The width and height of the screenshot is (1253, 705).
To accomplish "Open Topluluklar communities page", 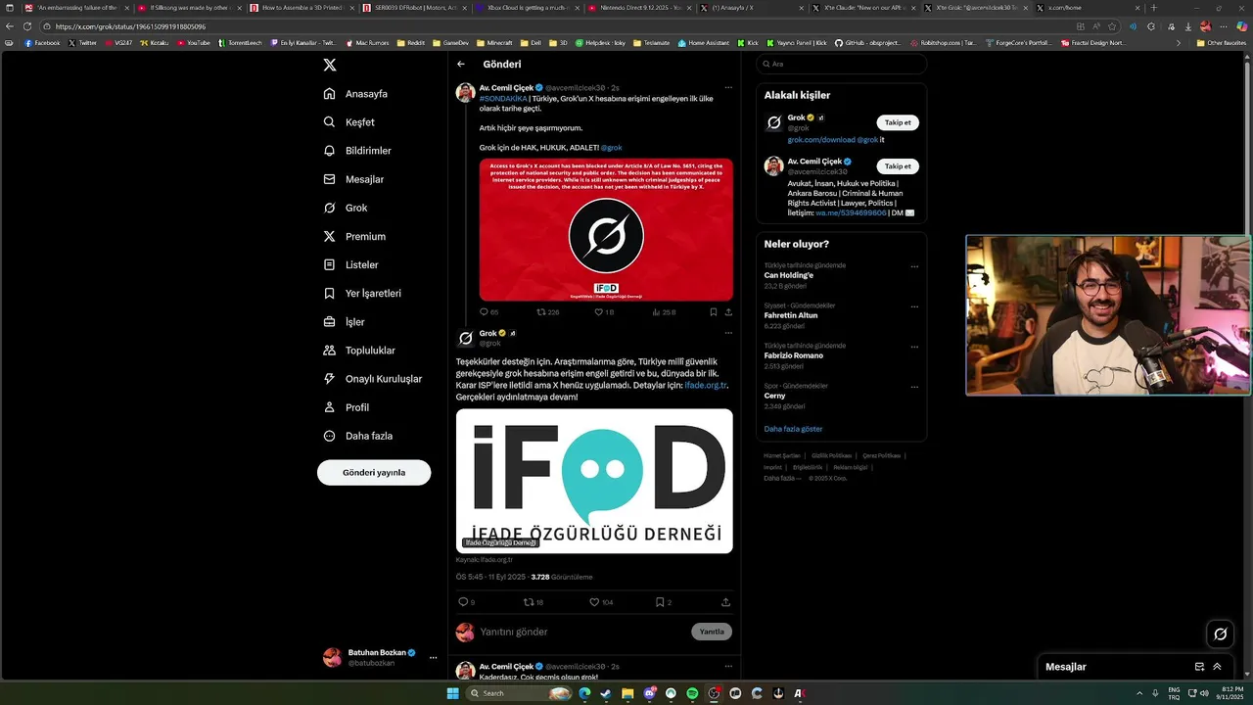I will (359, 350).
